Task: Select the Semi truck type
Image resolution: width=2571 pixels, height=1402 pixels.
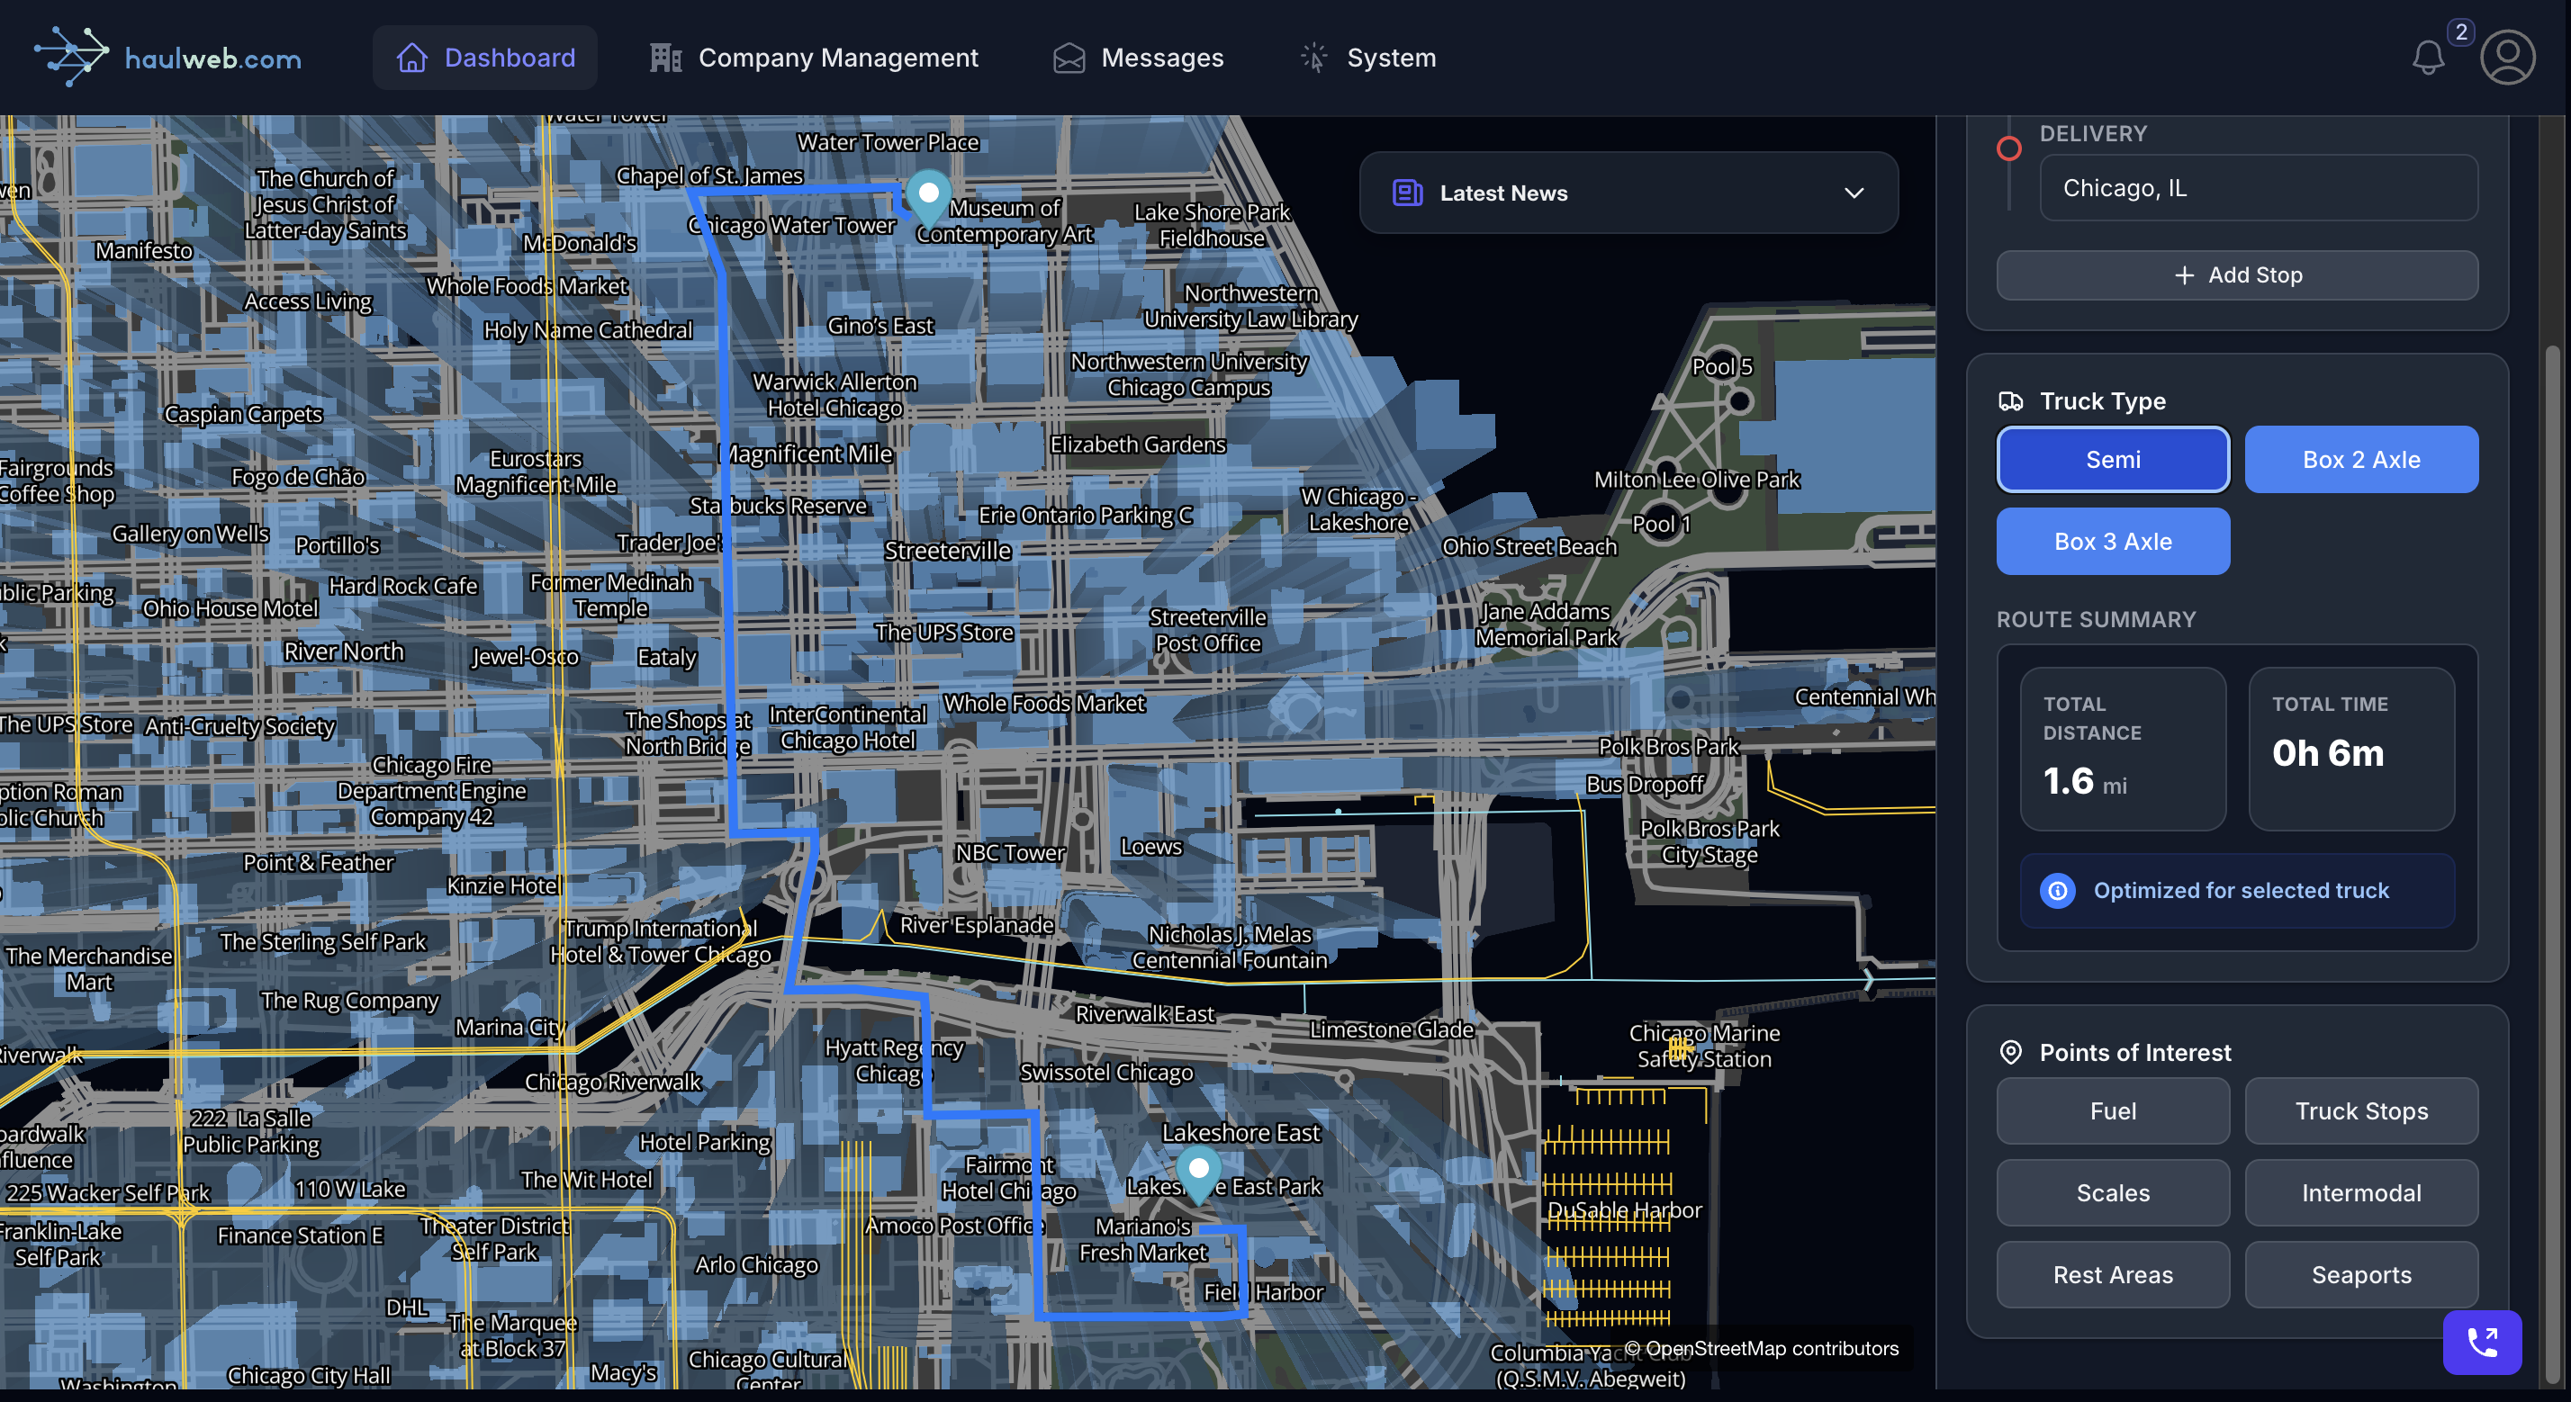Action: pyautogui.click(x=2112, y=459)
